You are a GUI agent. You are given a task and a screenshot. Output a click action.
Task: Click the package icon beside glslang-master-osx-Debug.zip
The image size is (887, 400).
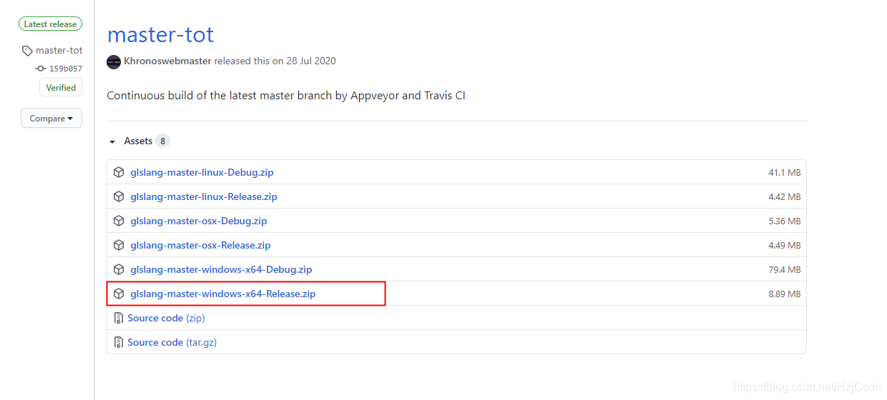[x=119, y=221]
